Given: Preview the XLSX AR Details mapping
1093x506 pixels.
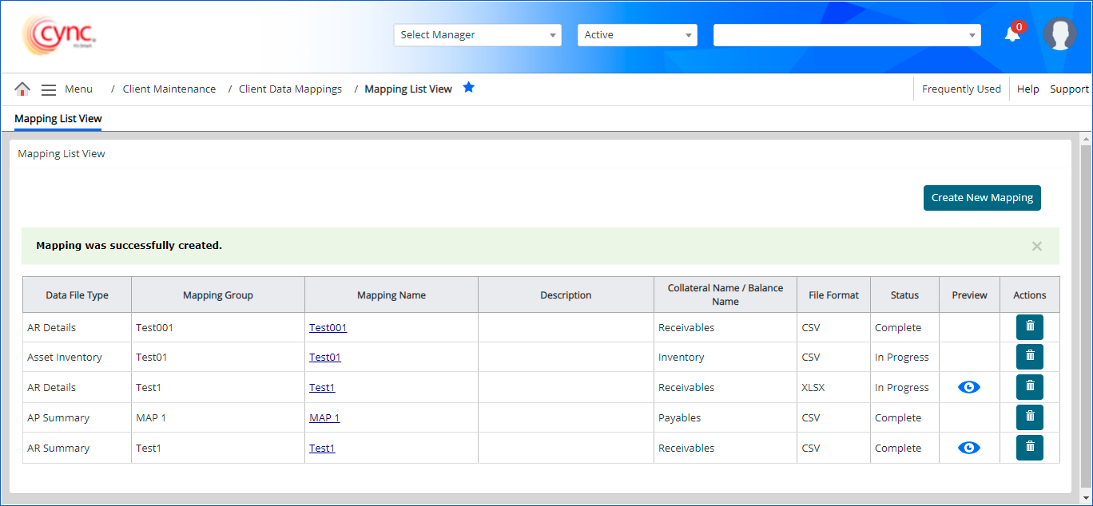Looking at the screenshot, I should coord(968,387).
